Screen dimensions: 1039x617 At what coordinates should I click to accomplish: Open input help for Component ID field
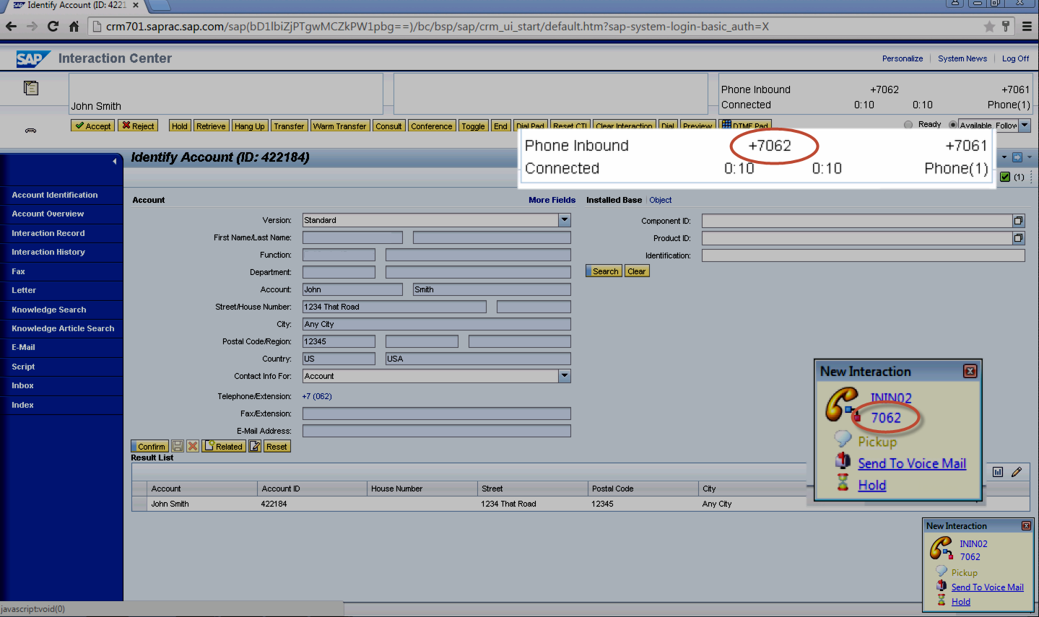click(x=1018, y=221)
